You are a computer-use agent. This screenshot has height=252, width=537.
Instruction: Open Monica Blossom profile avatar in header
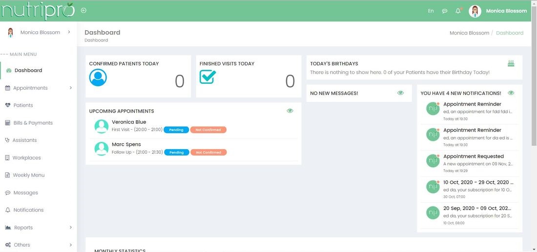pyautogui.click(x=475, y=11)
